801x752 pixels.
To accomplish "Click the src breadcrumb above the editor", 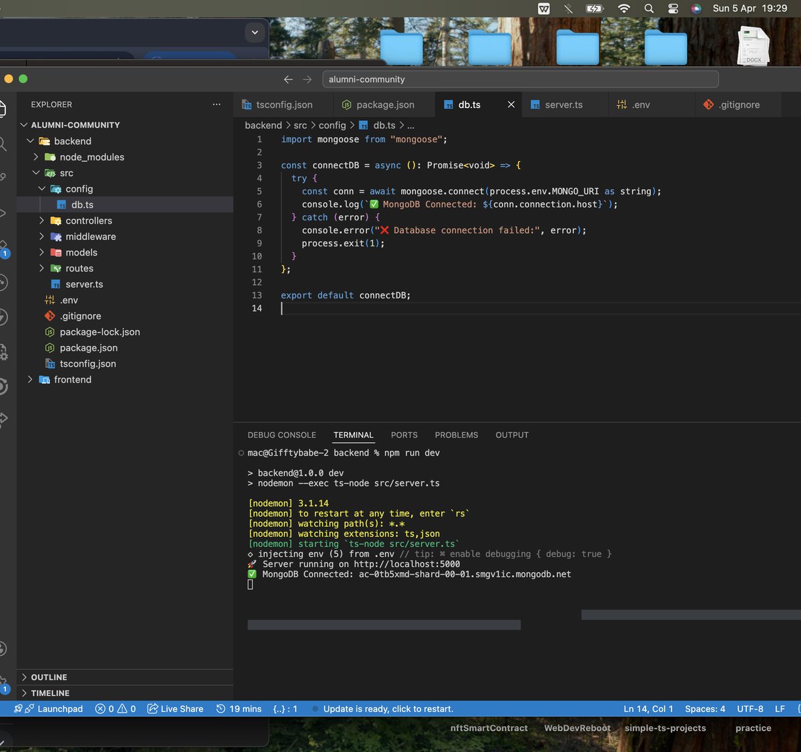I will [300, 125].
